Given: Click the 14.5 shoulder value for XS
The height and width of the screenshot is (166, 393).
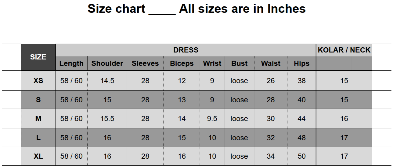Looking at the screenshot, I should click(x=107, y=81).
